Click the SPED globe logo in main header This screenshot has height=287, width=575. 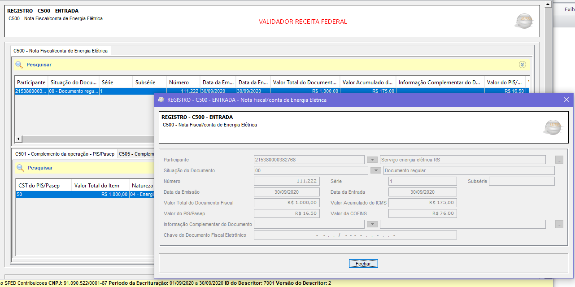524,21
